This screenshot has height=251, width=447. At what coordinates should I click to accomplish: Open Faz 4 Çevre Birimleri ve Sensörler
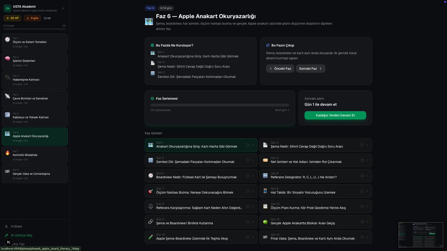[x=35, y=99]
